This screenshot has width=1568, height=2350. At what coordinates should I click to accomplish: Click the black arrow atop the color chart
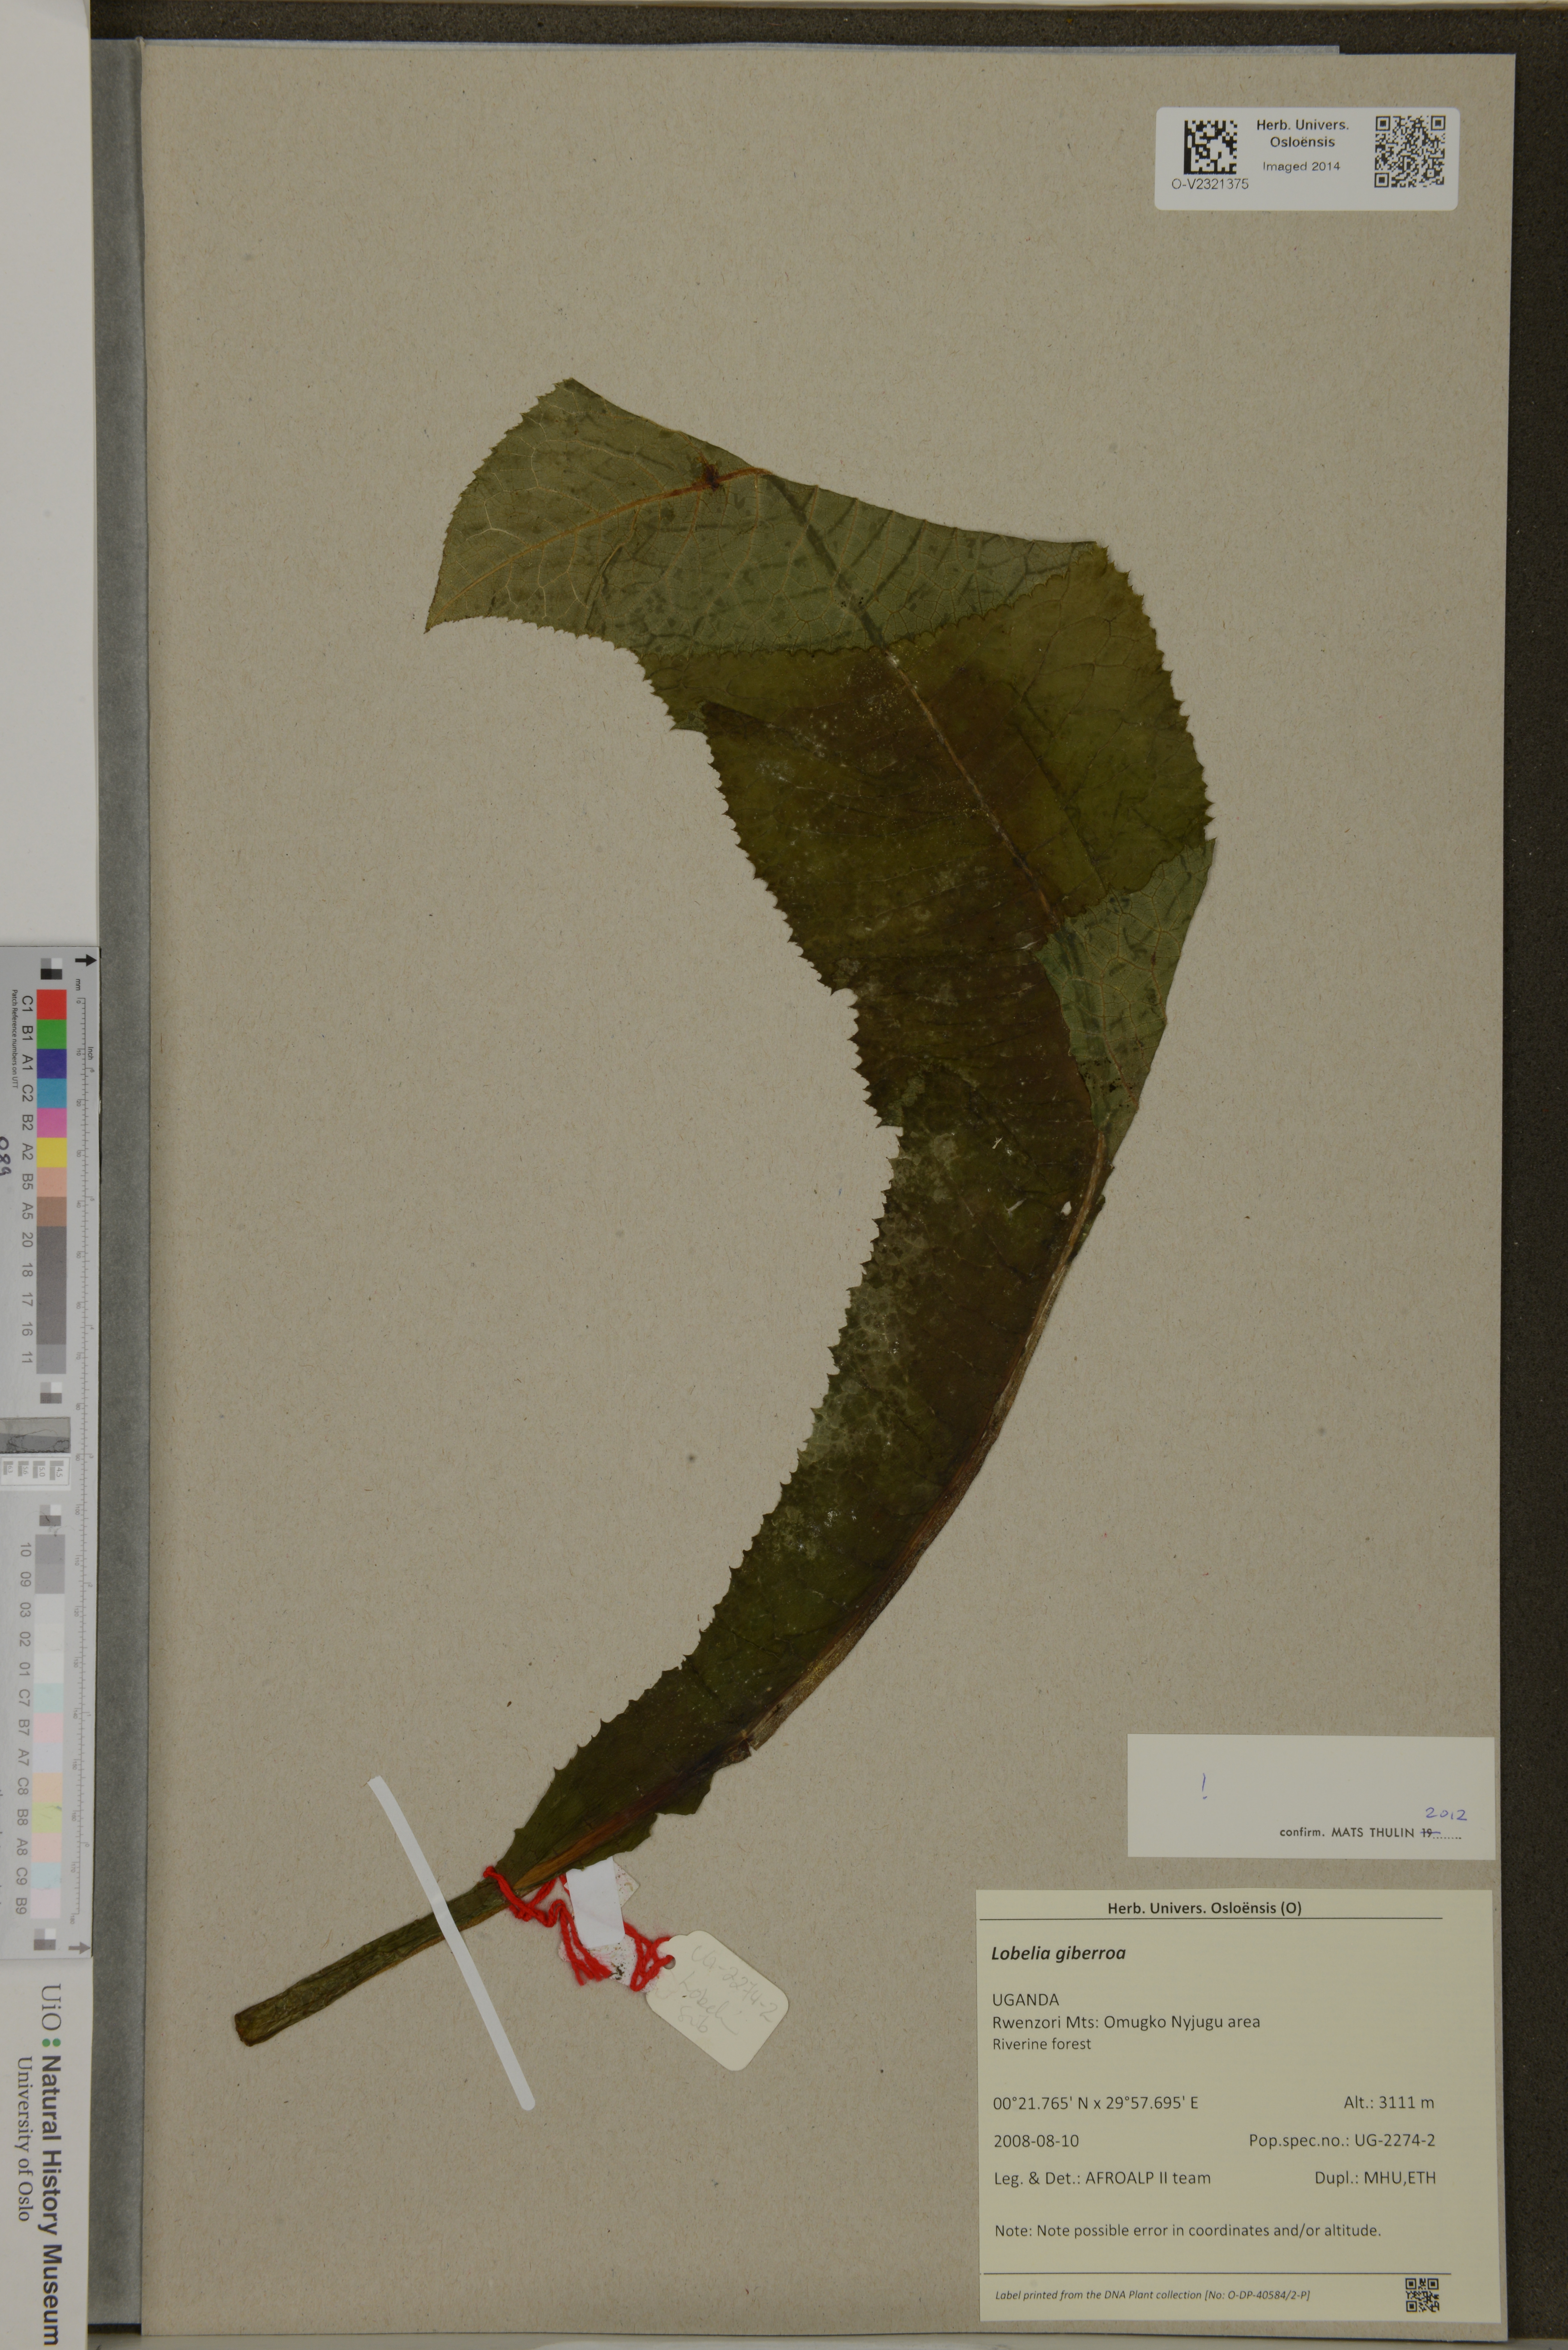86,960
